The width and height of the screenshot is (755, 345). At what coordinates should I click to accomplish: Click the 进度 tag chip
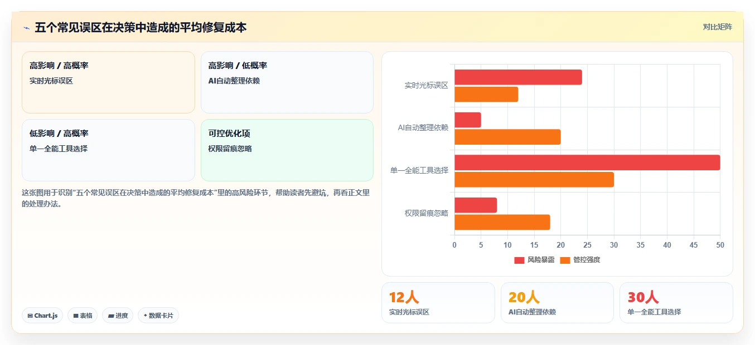118,316
